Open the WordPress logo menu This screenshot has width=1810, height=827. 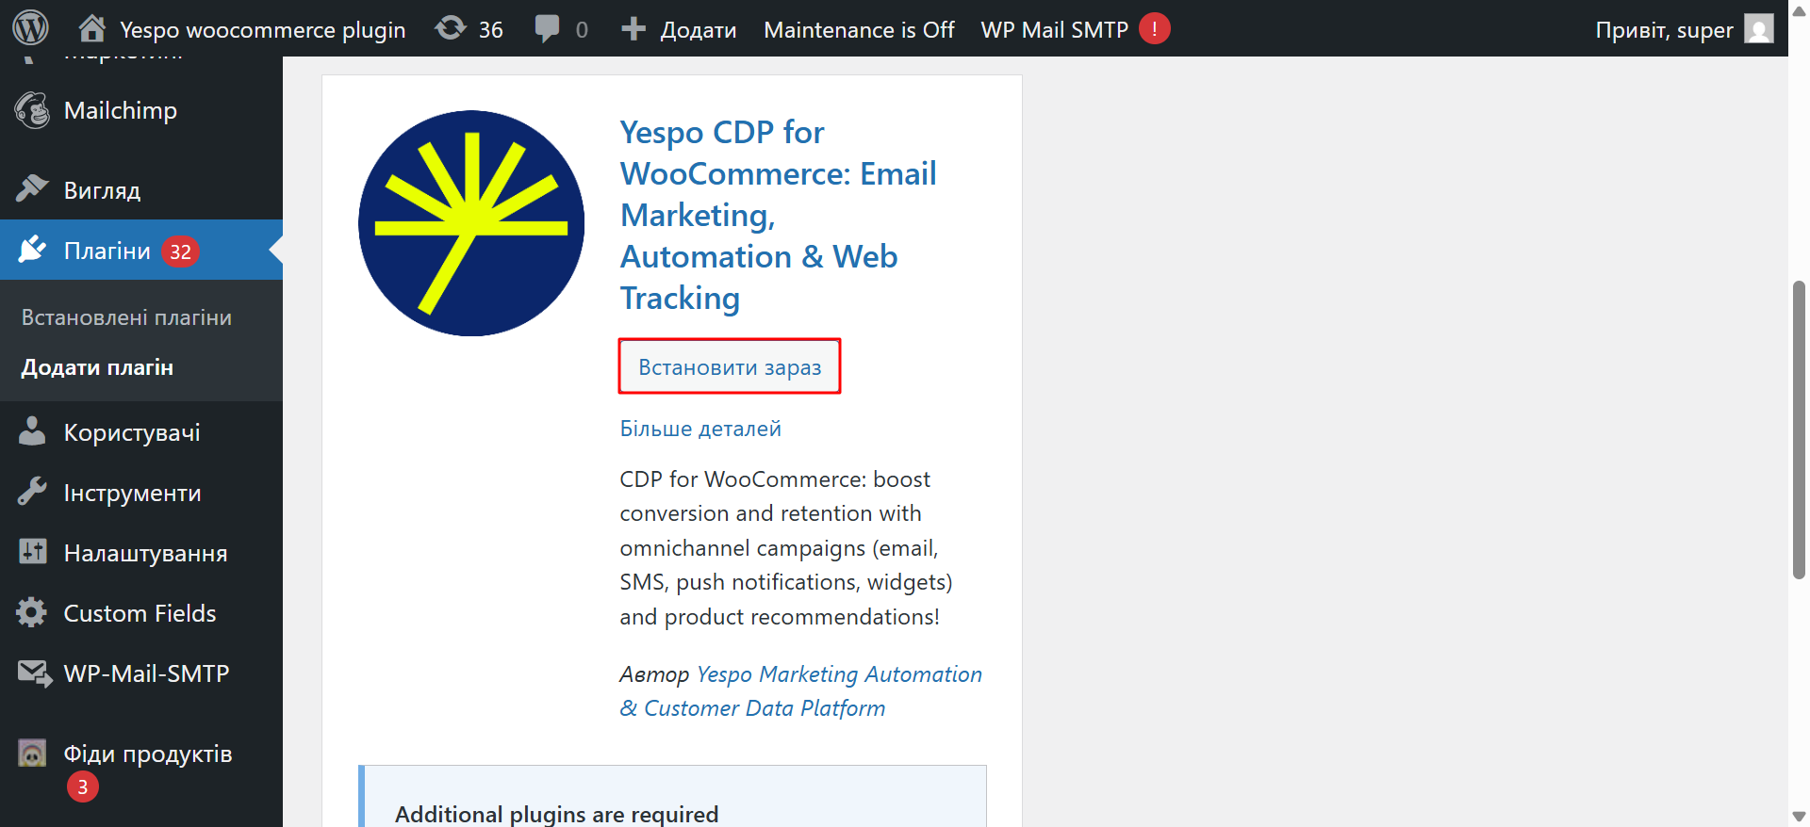pyautogui.click(x=30, y=28)
